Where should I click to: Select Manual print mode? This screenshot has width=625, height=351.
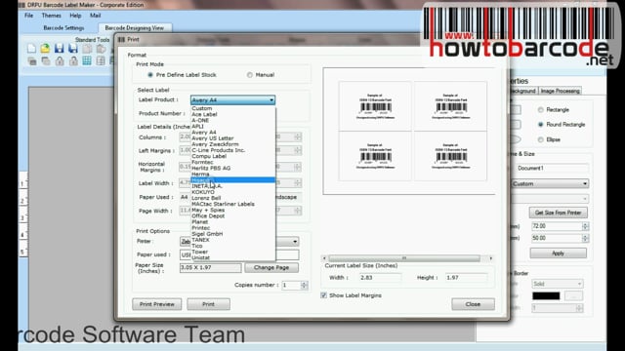(x=250, y=75)
